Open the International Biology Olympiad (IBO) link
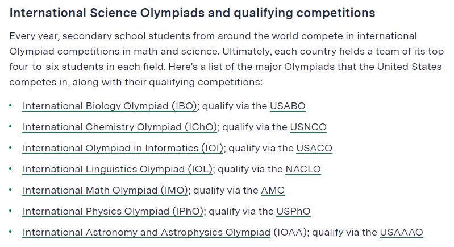 pos(110,106)
